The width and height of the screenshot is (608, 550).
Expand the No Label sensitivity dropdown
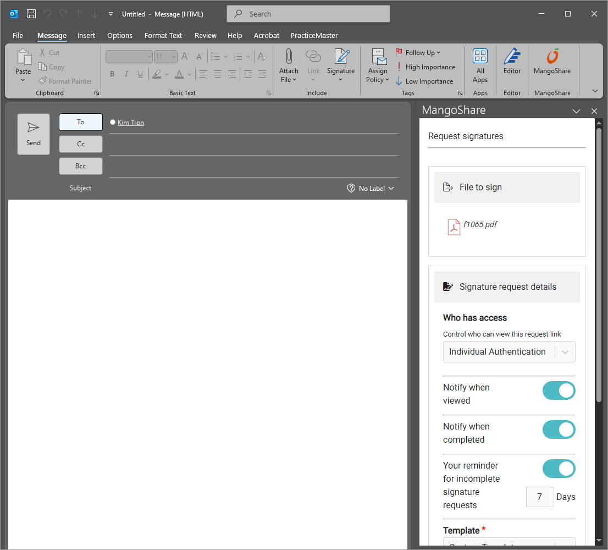click(371, 188)
